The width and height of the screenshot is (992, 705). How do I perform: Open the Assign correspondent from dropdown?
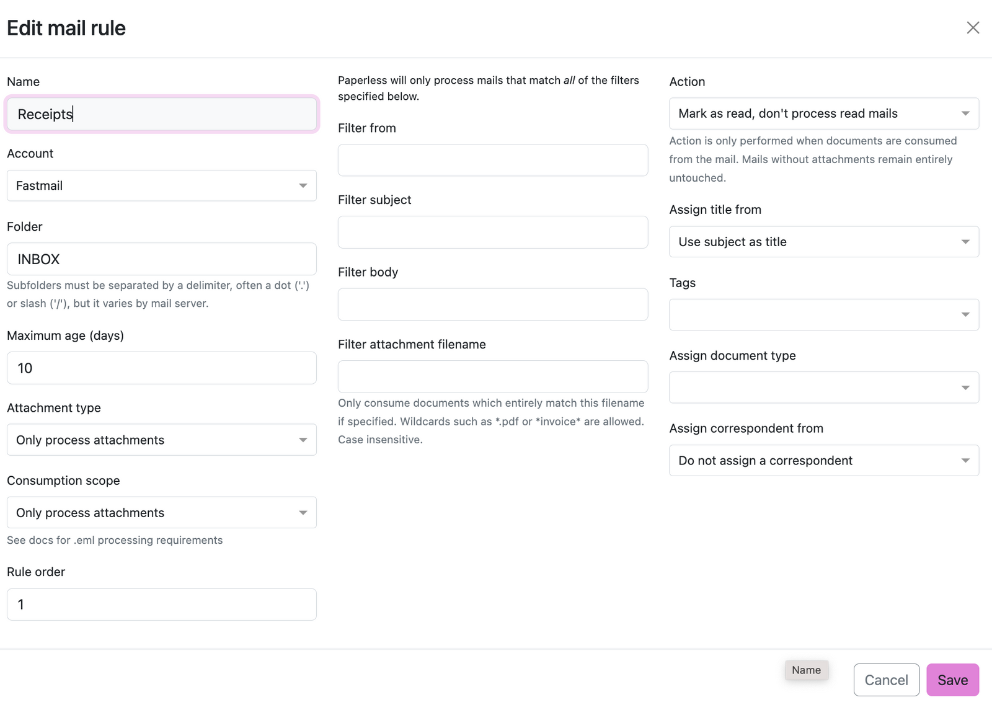823,460
